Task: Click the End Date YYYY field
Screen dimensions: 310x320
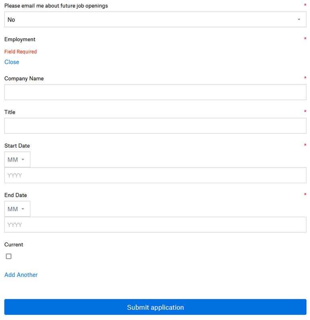Action: (155, 224)
